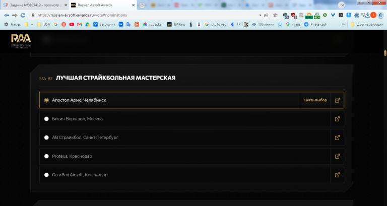Click the share page icon in address bar
This screenshot has width=387, height=206.
click(266, 15)
